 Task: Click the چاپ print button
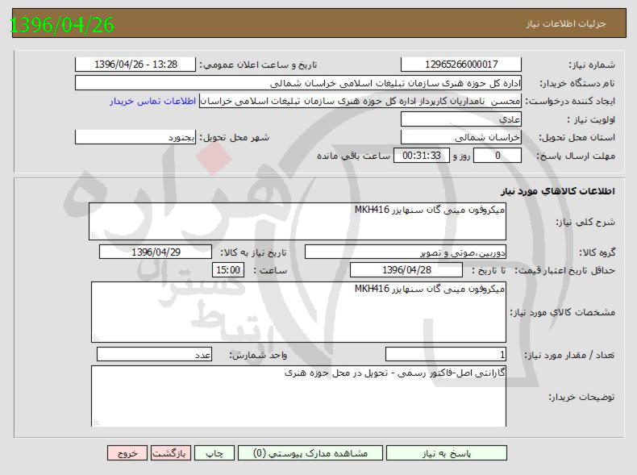[x=214, y=453]
